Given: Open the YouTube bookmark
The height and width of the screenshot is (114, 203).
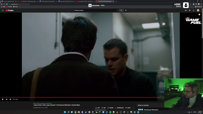Looking at the screenshot, I should [x=9, y=7].
